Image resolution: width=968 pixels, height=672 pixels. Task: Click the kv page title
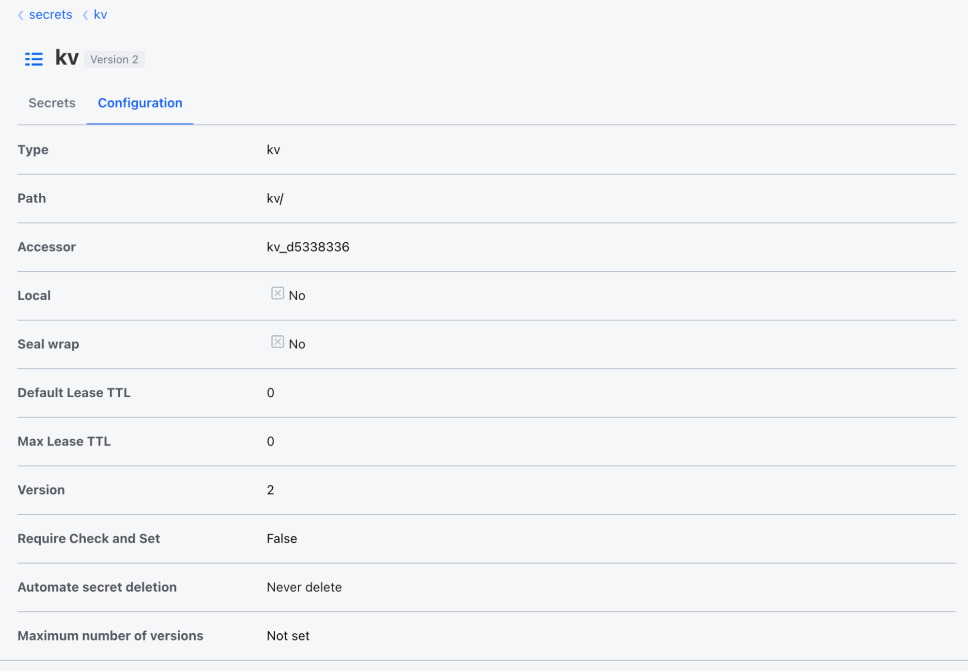tap(67, 58)
